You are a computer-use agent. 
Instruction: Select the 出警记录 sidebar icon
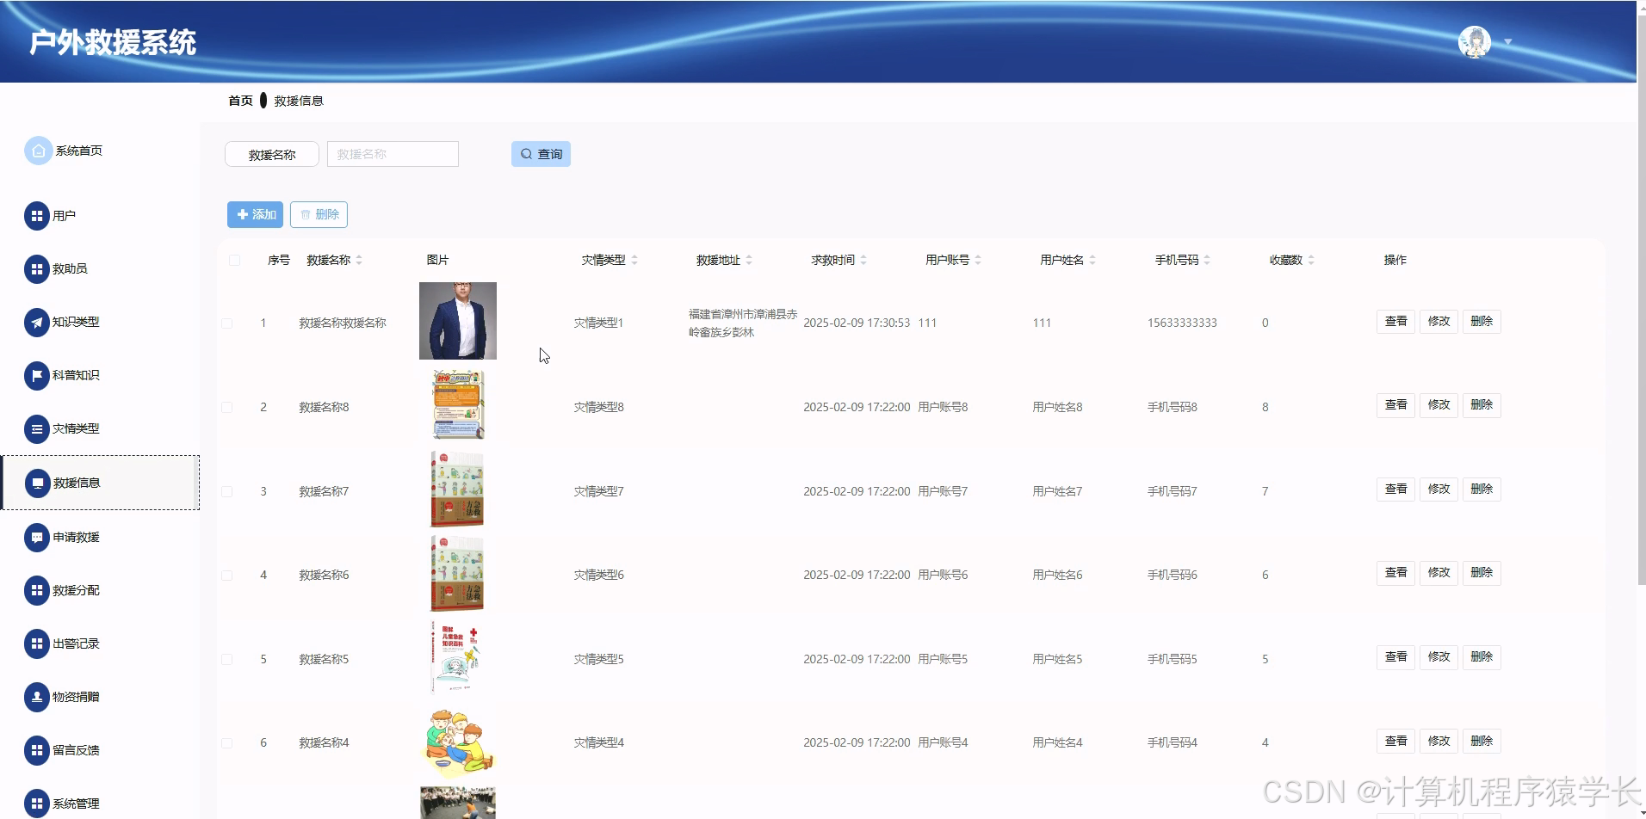35,643
